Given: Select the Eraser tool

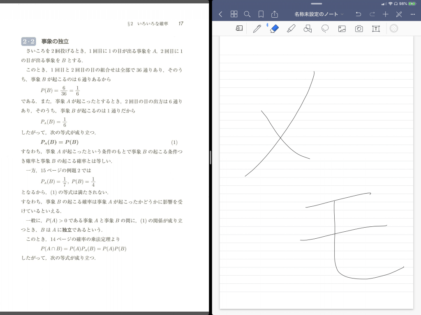Looking at the screenshot, I should pos(274,28).
